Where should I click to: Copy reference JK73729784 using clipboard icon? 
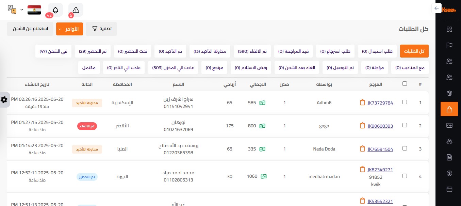pos(362,102)
